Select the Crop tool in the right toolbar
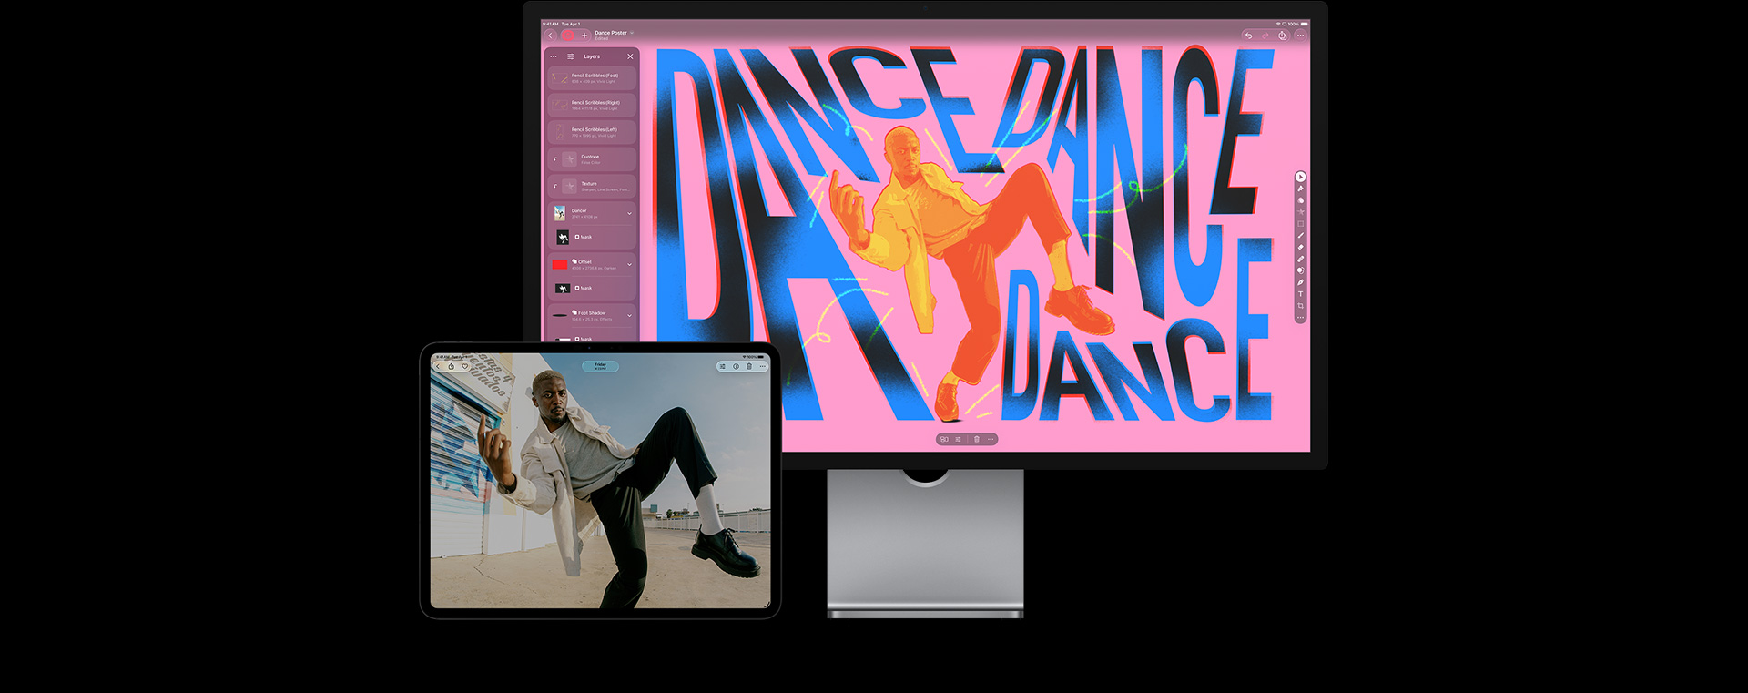 1300,306
